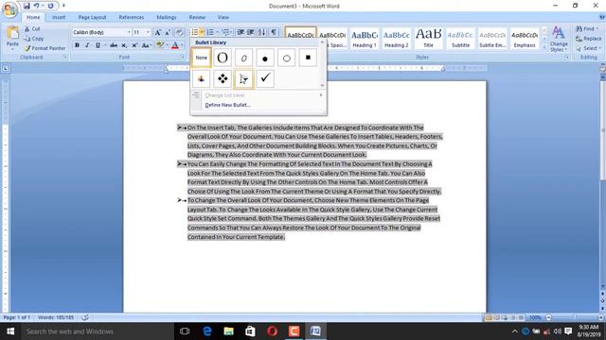
Task: Choose the solid square bullet
Action: 308,58
